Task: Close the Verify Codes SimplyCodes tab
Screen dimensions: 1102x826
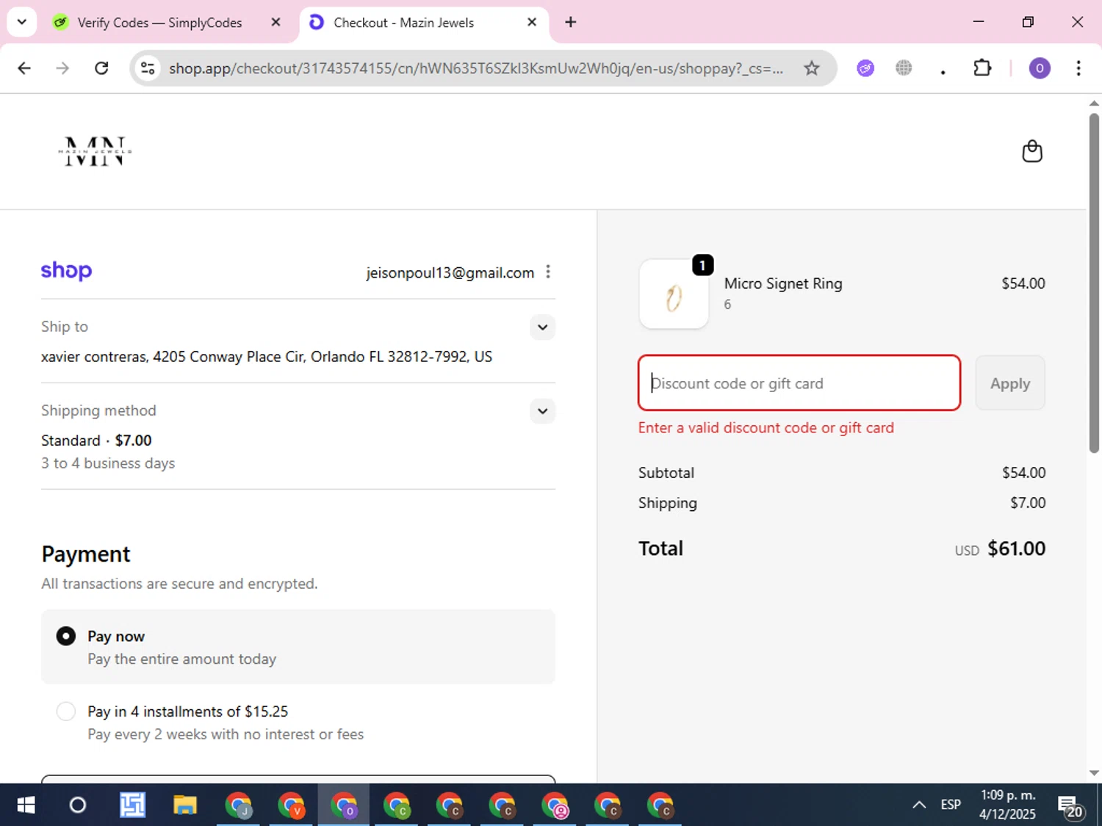Action: tap(275, 22)
